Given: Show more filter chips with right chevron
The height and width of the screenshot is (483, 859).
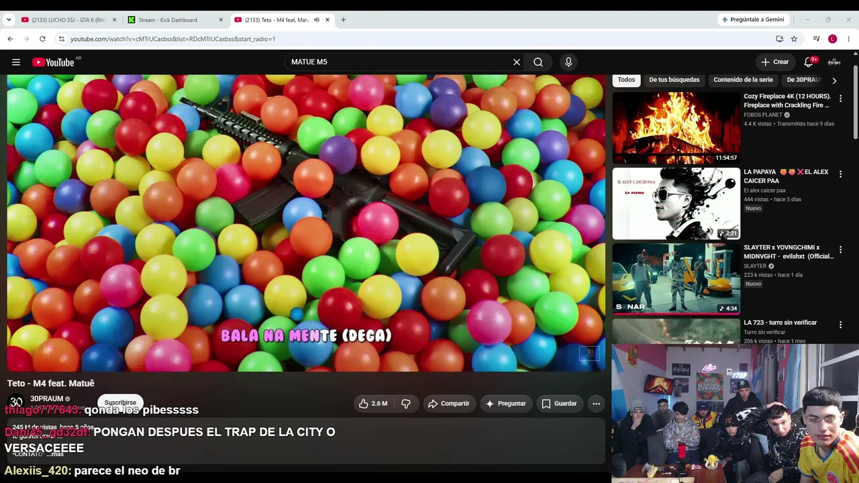Looking at the screenshot, I should click(834, 80).
